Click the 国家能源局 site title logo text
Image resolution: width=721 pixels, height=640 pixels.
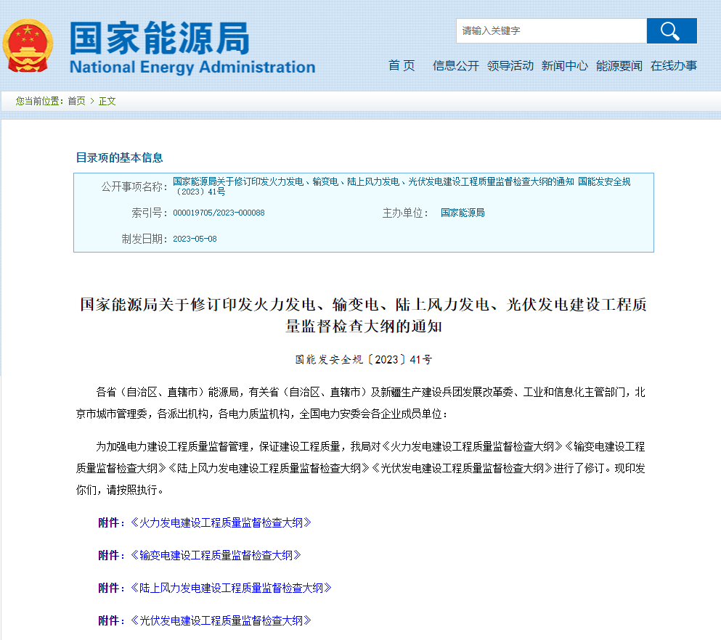pos(160,38)
